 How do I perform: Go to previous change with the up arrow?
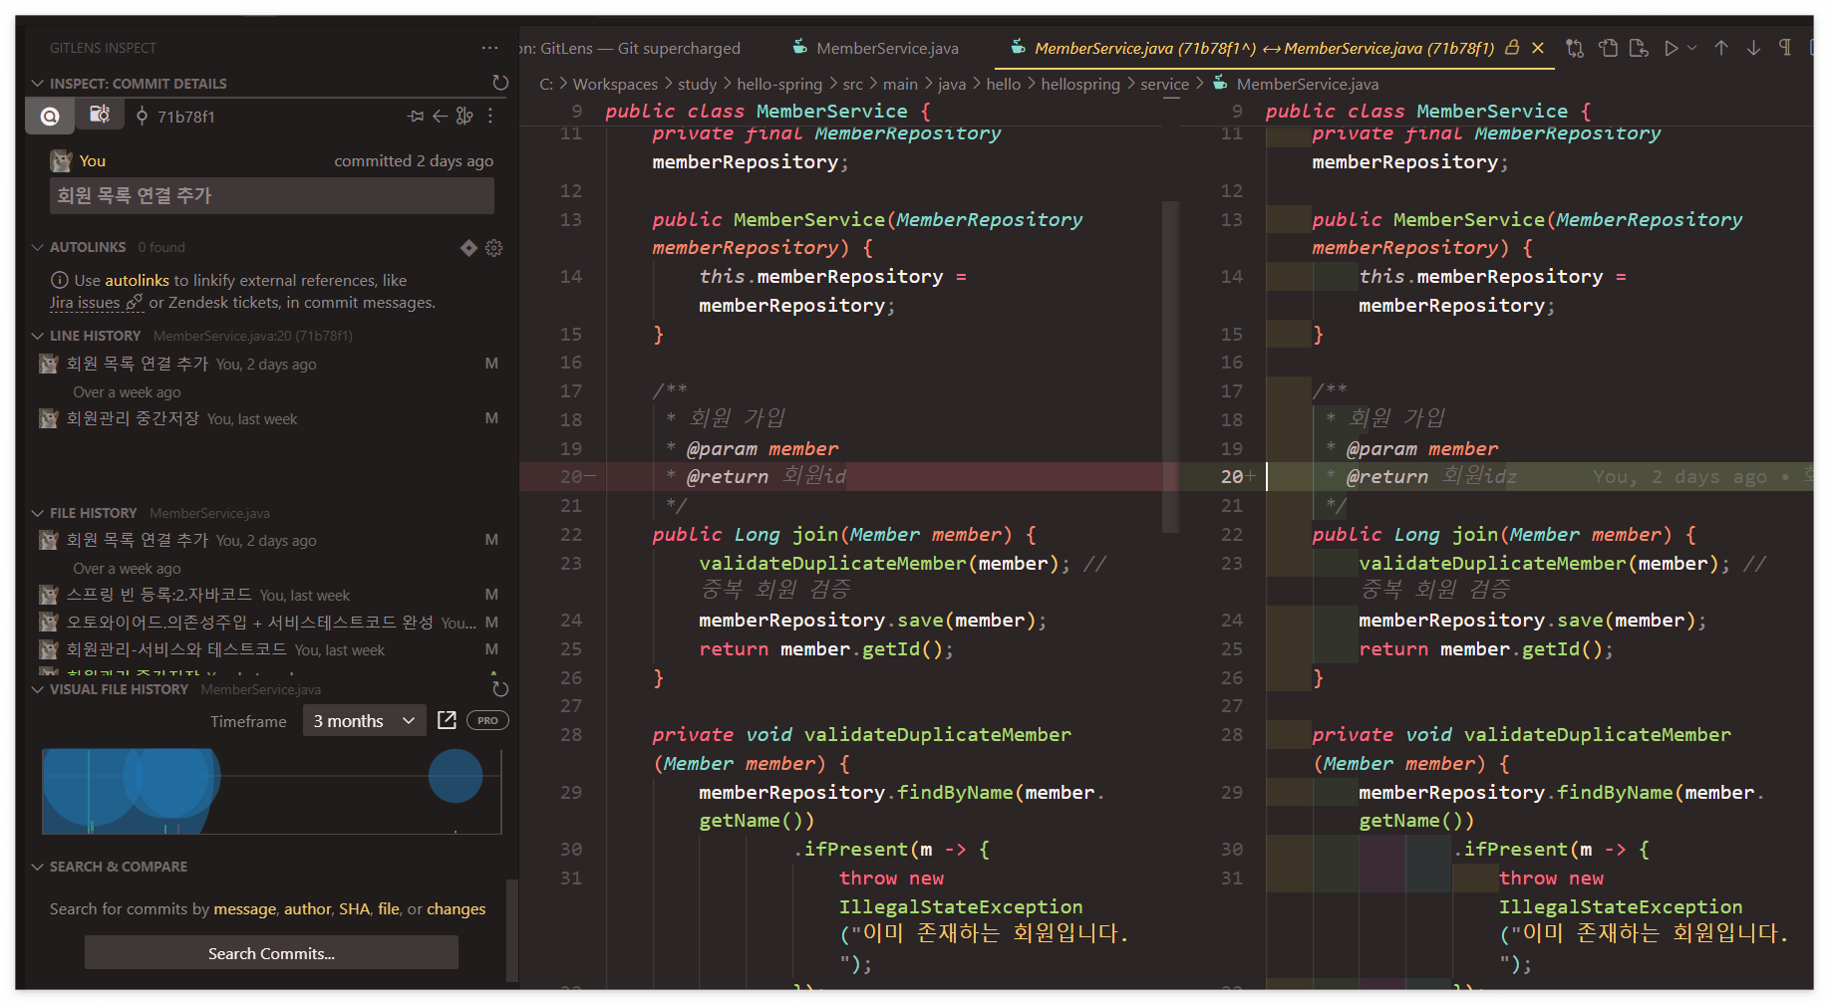1720,47
